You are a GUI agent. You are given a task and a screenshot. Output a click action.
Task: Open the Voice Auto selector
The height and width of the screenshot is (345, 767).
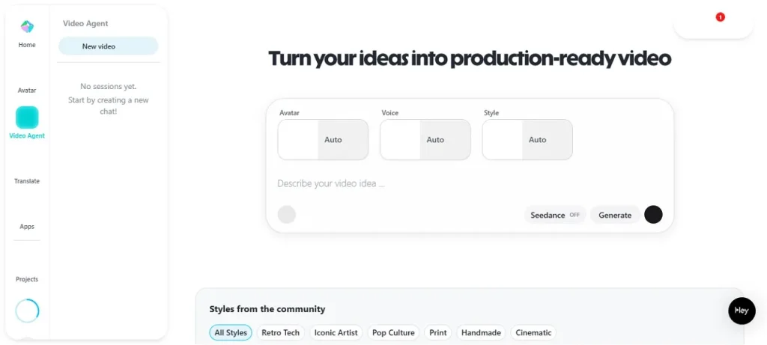425,140
